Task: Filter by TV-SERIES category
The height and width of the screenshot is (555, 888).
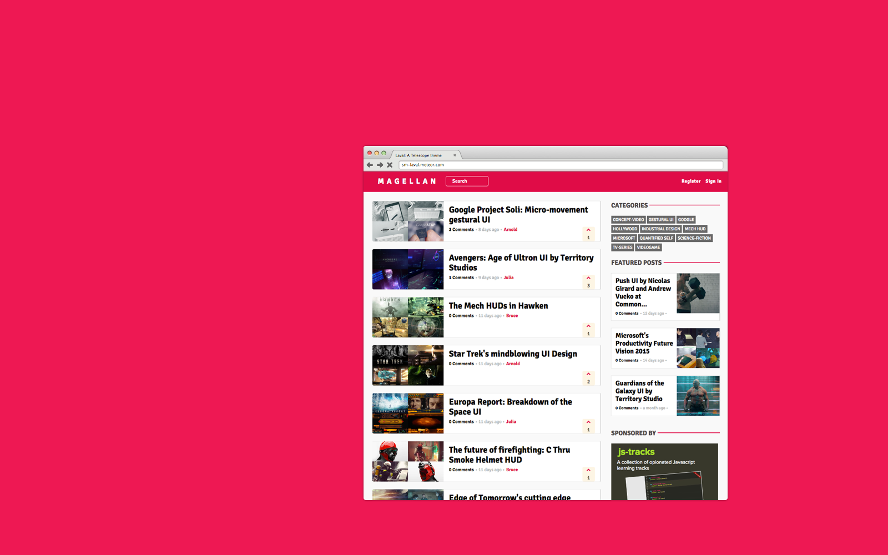Action: point(623,248)
